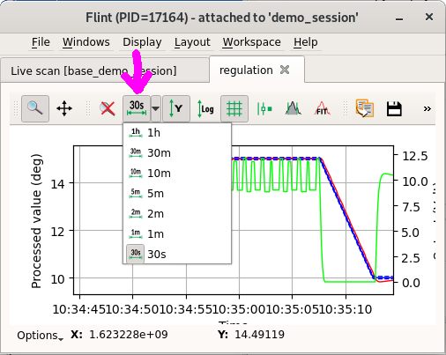Switch to the Live scan tab

point(106,70)
